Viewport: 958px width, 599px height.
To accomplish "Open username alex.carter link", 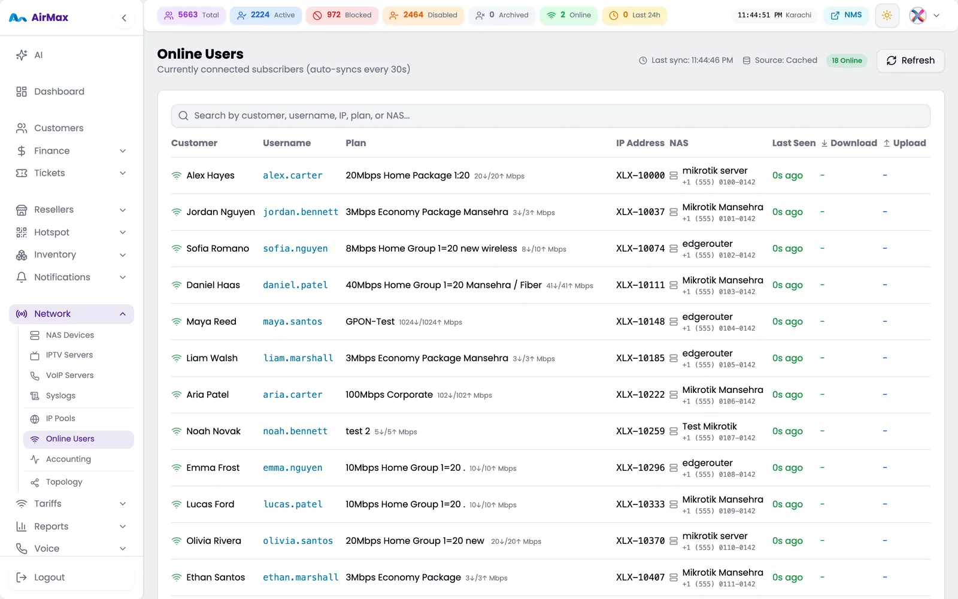I will (x=293, y=176).
